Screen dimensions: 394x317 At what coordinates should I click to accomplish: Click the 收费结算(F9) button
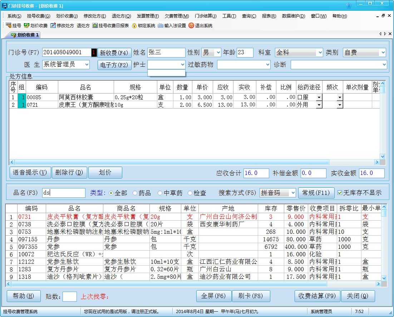coord(317,296)
